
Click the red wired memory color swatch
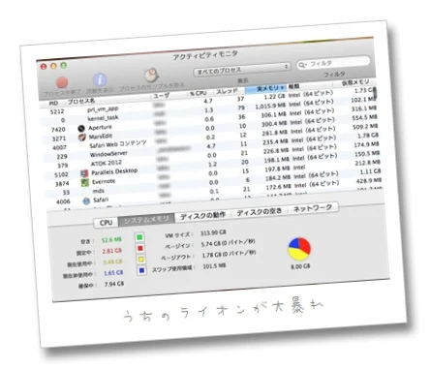(x=139, y=248)
